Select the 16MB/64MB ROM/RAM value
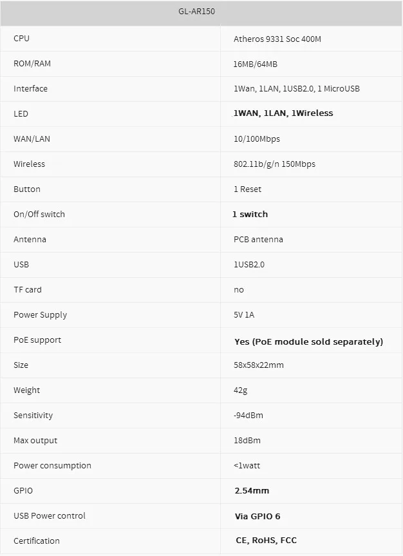403x556 pixels. coord(255,64)
